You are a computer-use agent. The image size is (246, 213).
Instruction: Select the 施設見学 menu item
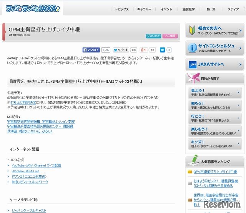click(x=189, y=9)
